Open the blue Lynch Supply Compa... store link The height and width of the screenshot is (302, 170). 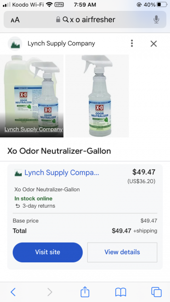(x=62, y=173)
